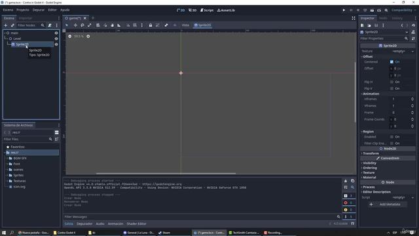Click the viewport horizontal scrollbar
Viewport: 419px width, 236px height.
166,173
